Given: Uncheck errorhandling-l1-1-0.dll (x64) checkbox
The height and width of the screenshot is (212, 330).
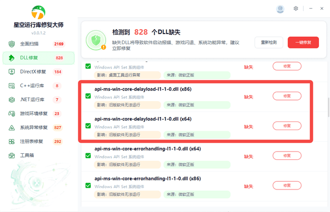Looking at the screenshot, I should 88,155.
